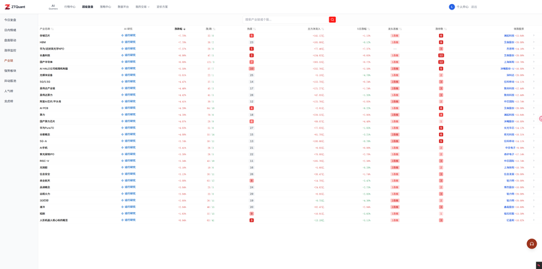Click the 退出 logout link

click(x=474, y=7)
